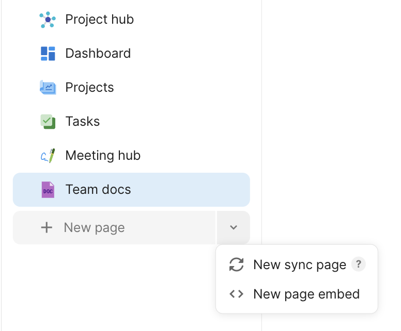Collapse the New page dropdown chevron

coord(234,227)
